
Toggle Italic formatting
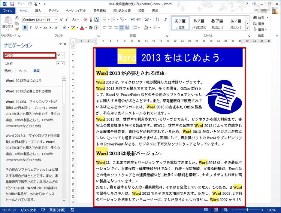click(x=31, y=28)
